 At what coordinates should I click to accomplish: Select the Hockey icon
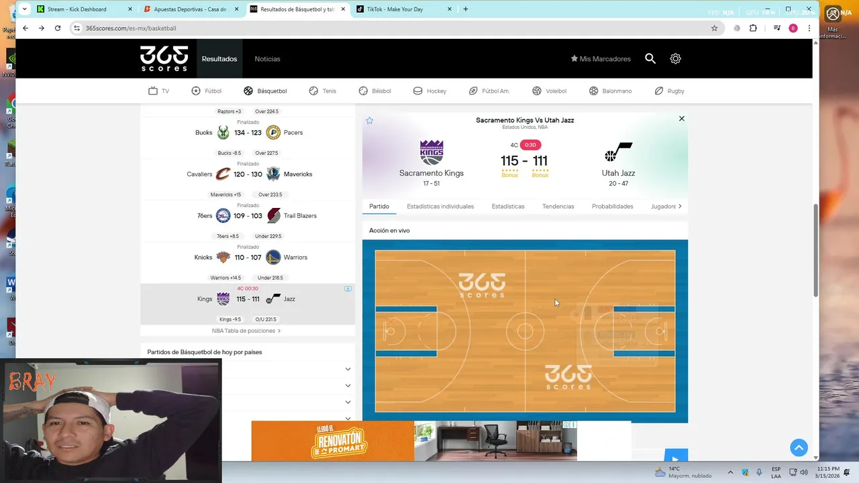point(417,91)
